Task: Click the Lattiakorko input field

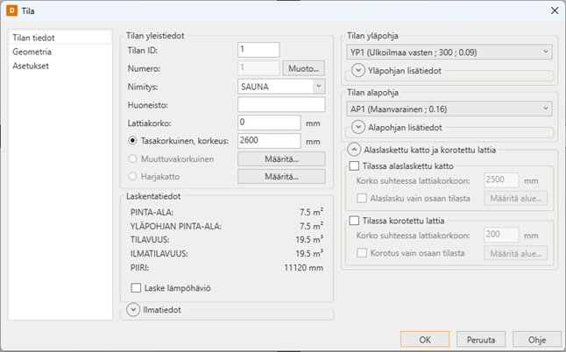Action: 270,122
